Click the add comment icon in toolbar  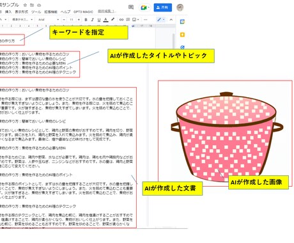point(128,20)
